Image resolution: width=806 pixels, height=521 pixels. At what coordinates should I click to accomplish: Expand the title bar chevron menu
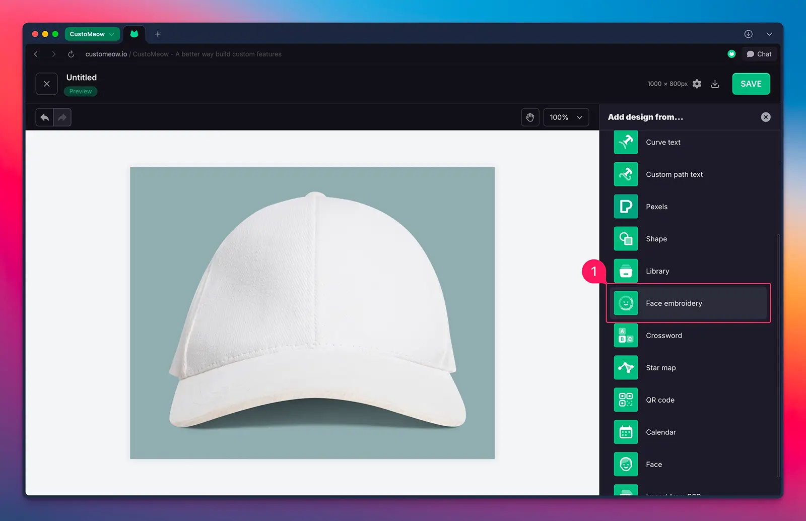769,34
